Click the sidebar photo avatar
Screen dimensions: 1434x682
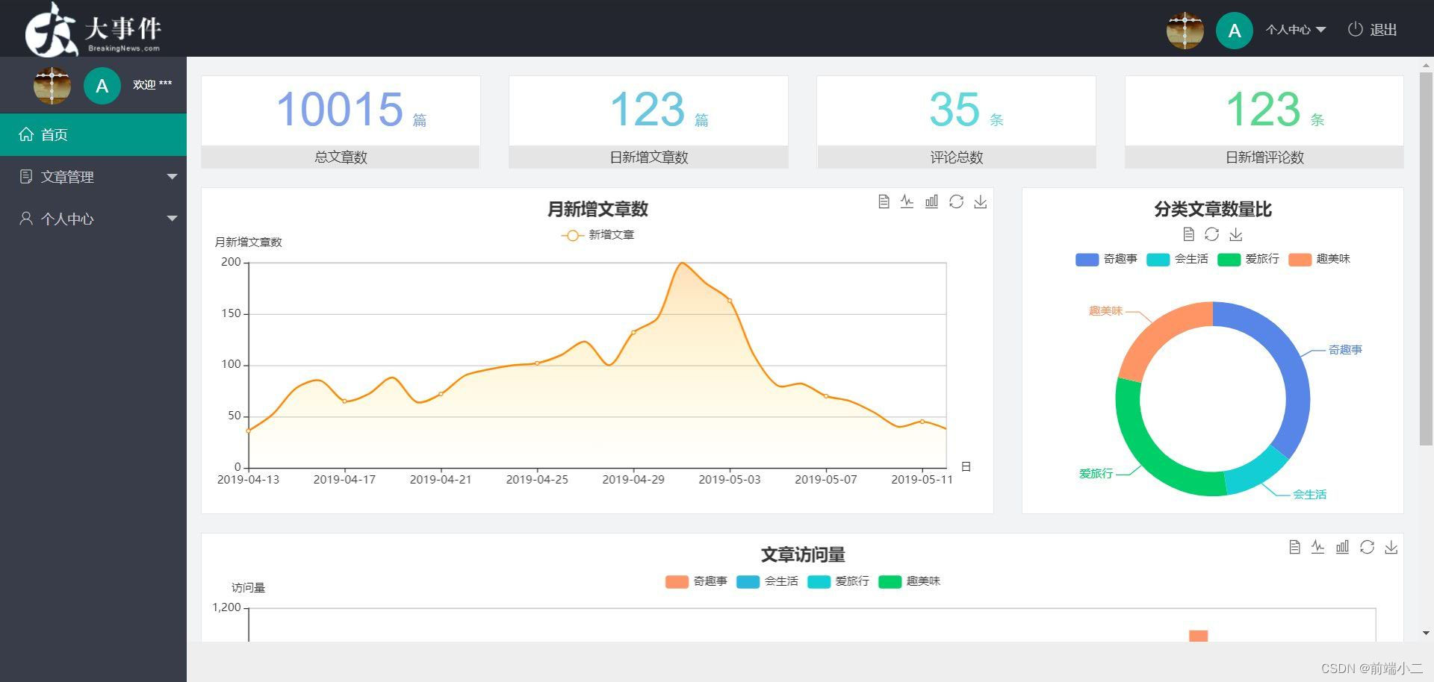(x=52, y=85)
